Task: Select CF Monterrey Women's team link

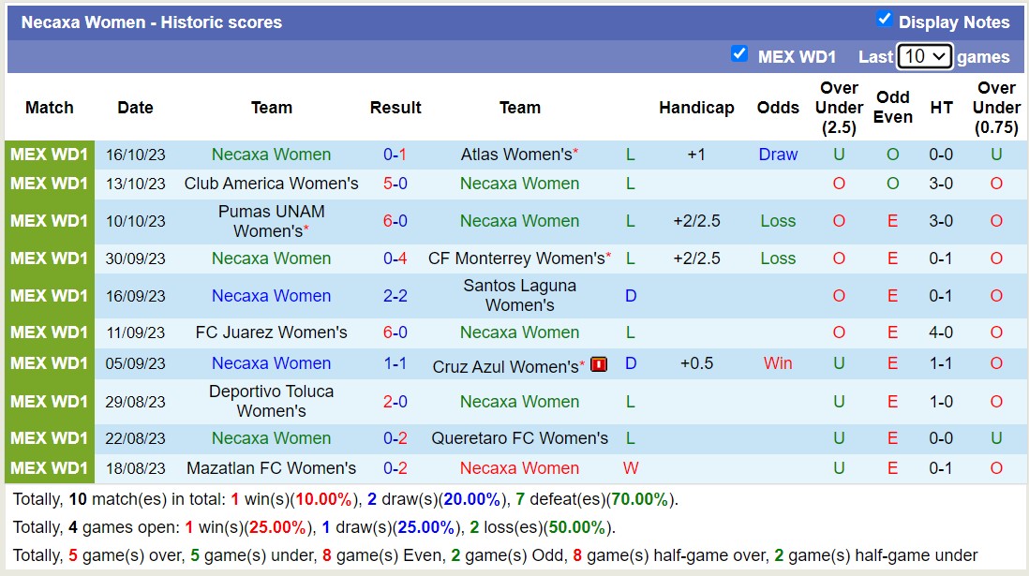Action: (x=516, y=258)
